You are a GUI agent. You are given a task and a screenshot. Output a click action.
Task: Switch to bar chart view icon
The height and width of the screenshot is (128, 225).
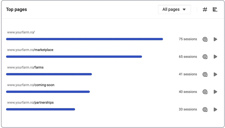[215, 9]
